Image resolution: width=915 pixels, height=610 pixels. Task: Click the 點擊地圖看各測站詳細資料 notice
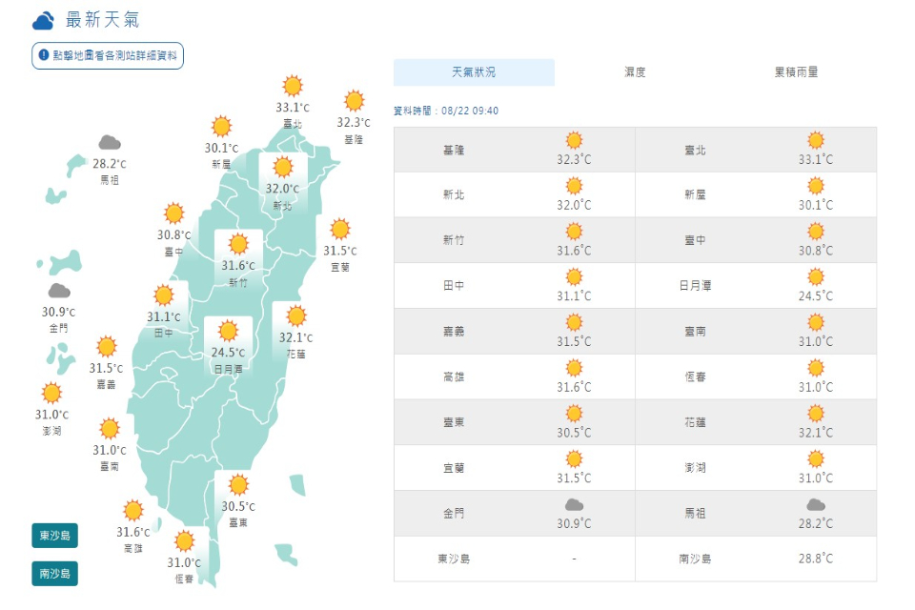click(x=108, y=56)
